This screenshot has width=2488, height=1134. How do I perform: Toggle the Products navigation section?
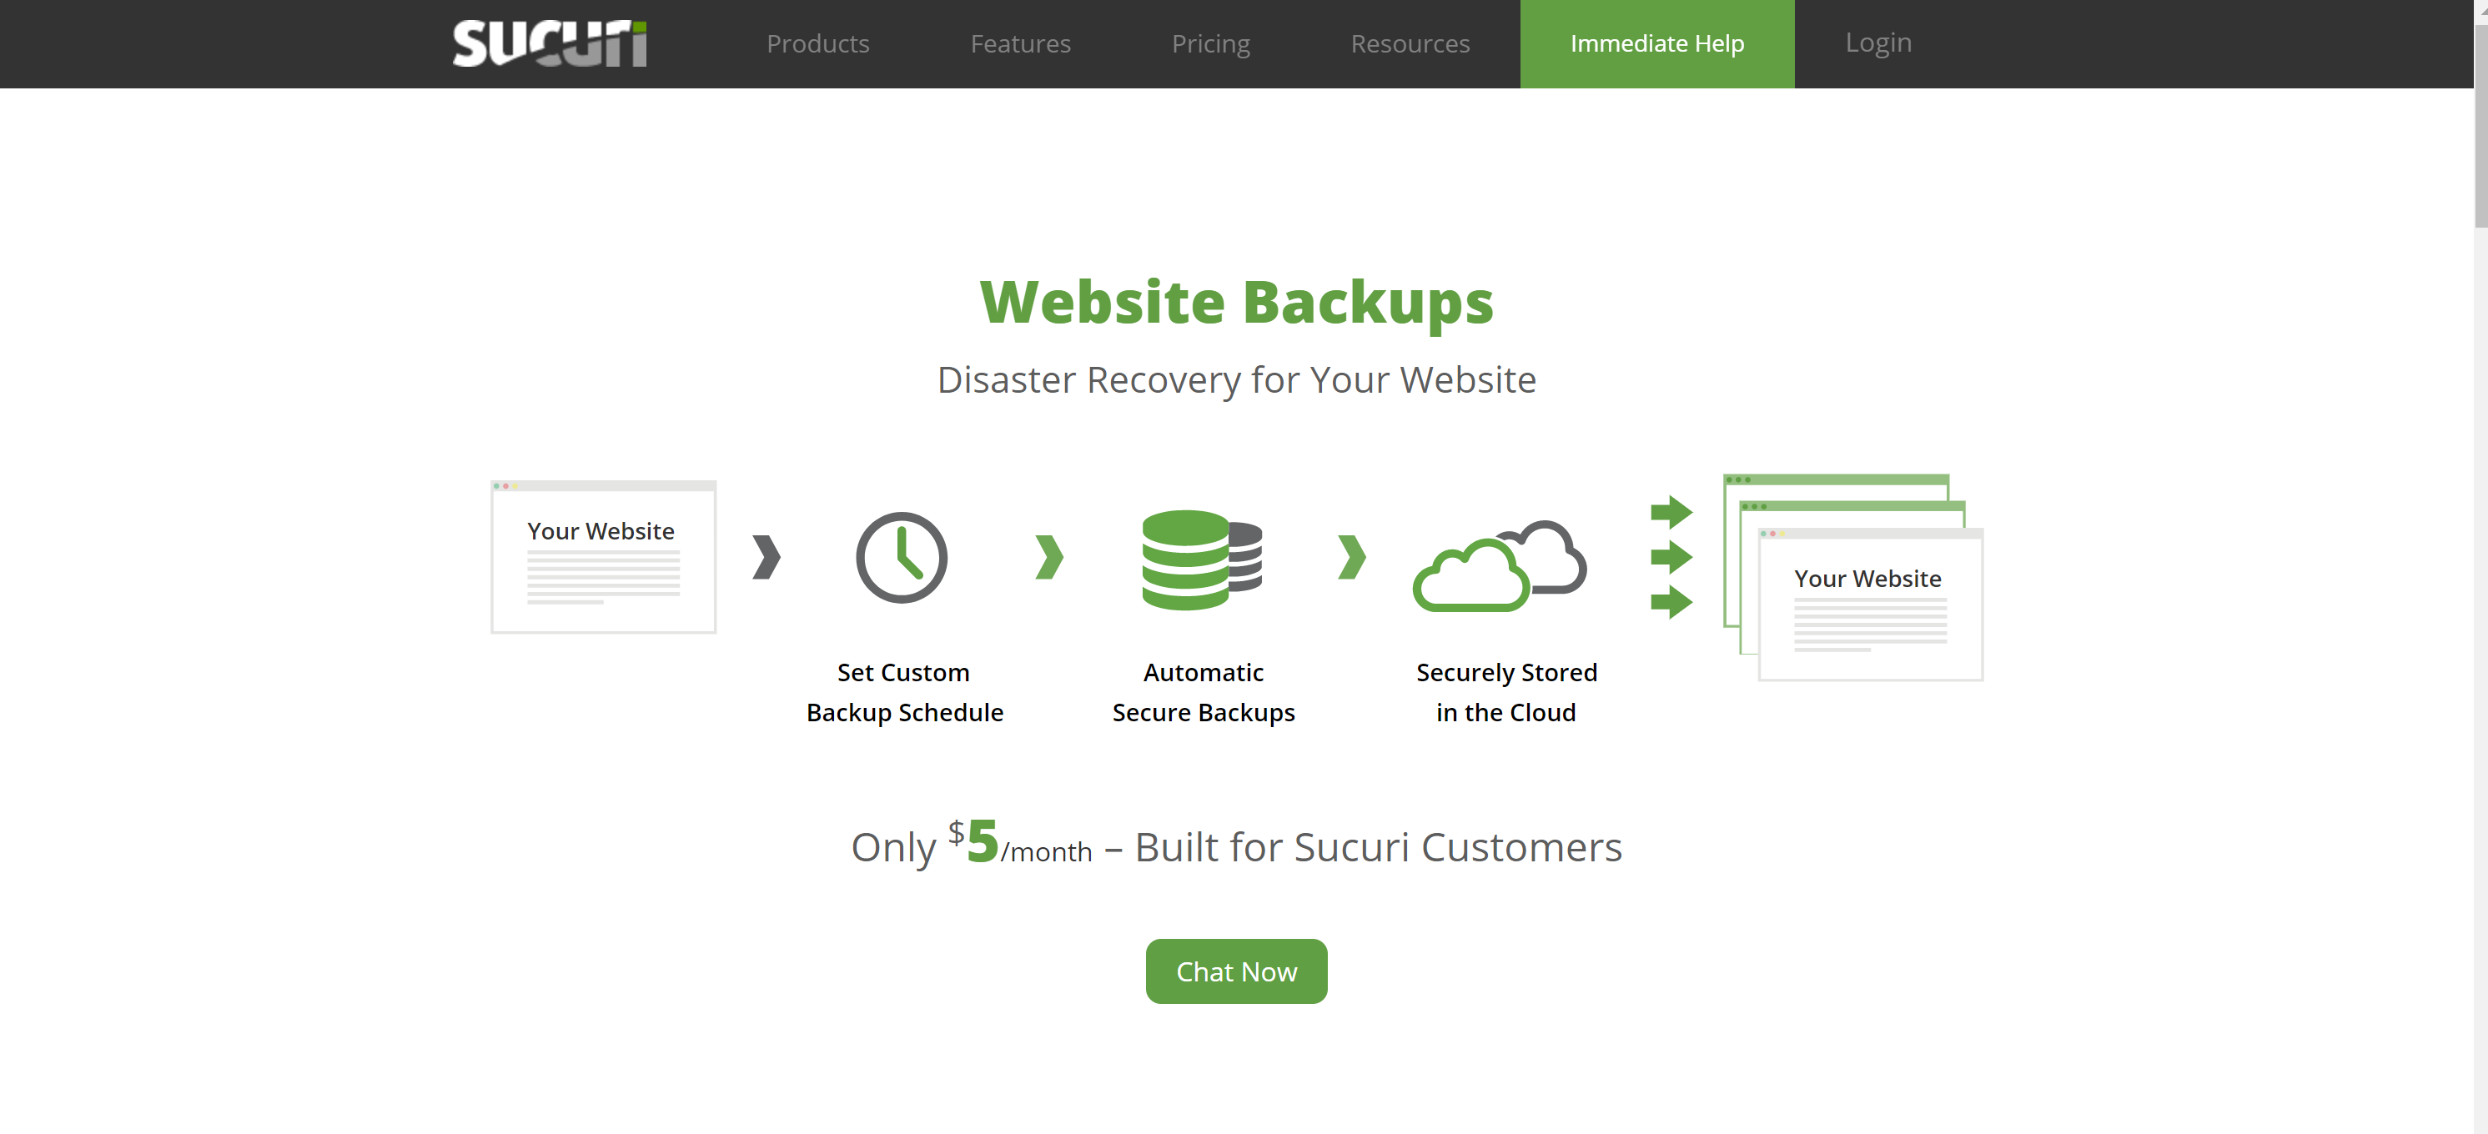(817, 43)
